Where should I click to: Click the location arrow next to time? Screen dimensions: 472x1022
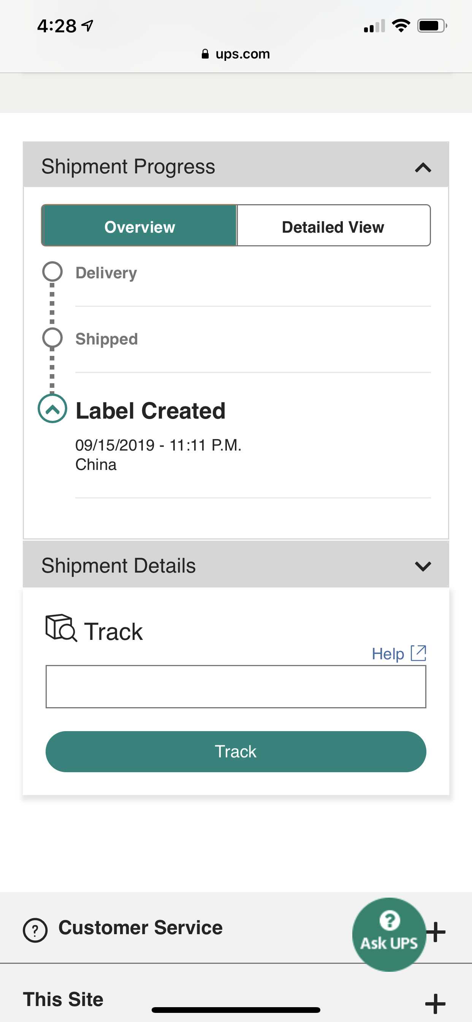tap(87, 26)
